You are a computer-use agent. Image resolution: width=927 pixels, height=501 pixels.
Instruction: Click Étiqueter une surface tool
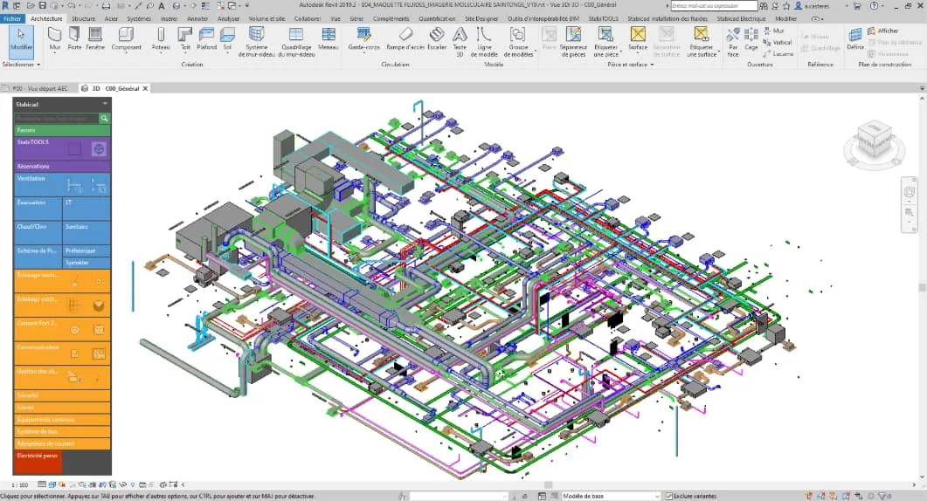(x=702, y=41)
